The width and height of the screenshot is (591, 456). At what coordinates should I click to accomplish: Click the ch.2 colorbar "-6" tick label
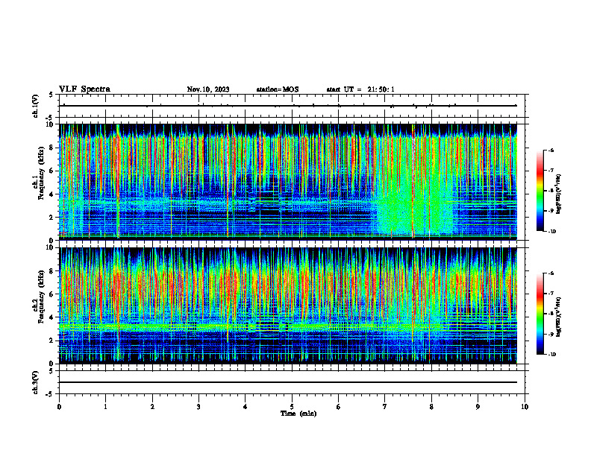(551, 273)
